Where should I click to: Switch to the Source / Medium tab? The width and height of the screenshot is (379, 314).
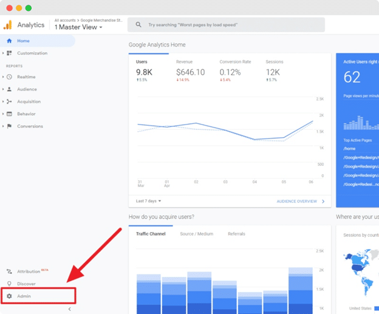(196, 234)
